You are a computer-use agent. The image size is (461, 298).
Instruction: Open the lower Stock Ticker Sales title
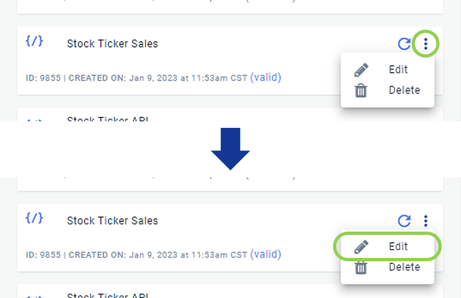point(113,221)
